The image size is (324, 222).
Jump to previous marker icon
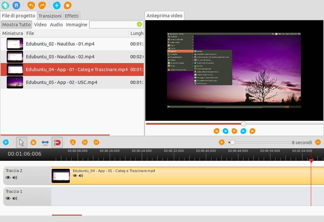[x=85, y=142]
